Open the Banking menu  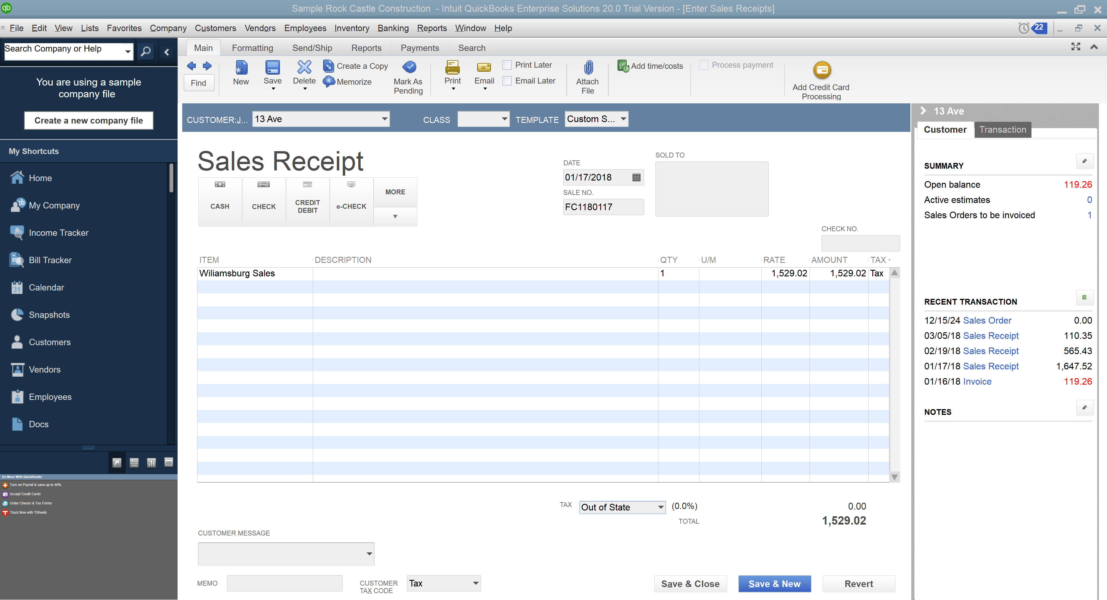(393, 28)
